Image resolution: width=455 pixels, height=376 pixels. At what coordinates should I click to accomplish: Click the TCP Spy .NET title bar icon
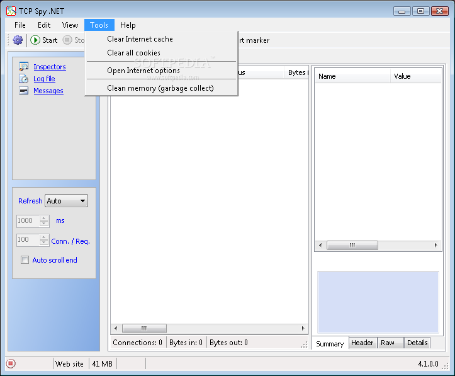click(x=11, y=11)
